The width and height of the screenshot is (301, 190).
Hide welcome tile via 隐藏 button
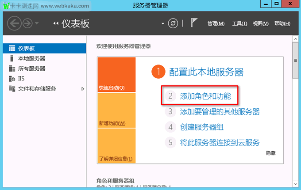[x=270, y=152]
